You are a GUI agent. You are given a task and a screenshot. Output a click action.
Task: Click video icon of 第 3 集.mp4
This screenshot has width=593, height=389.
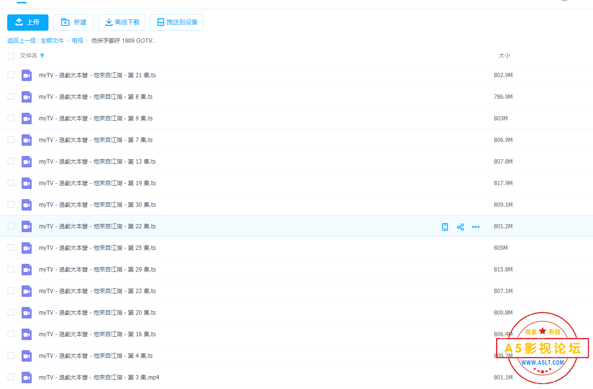click(27, 377)
